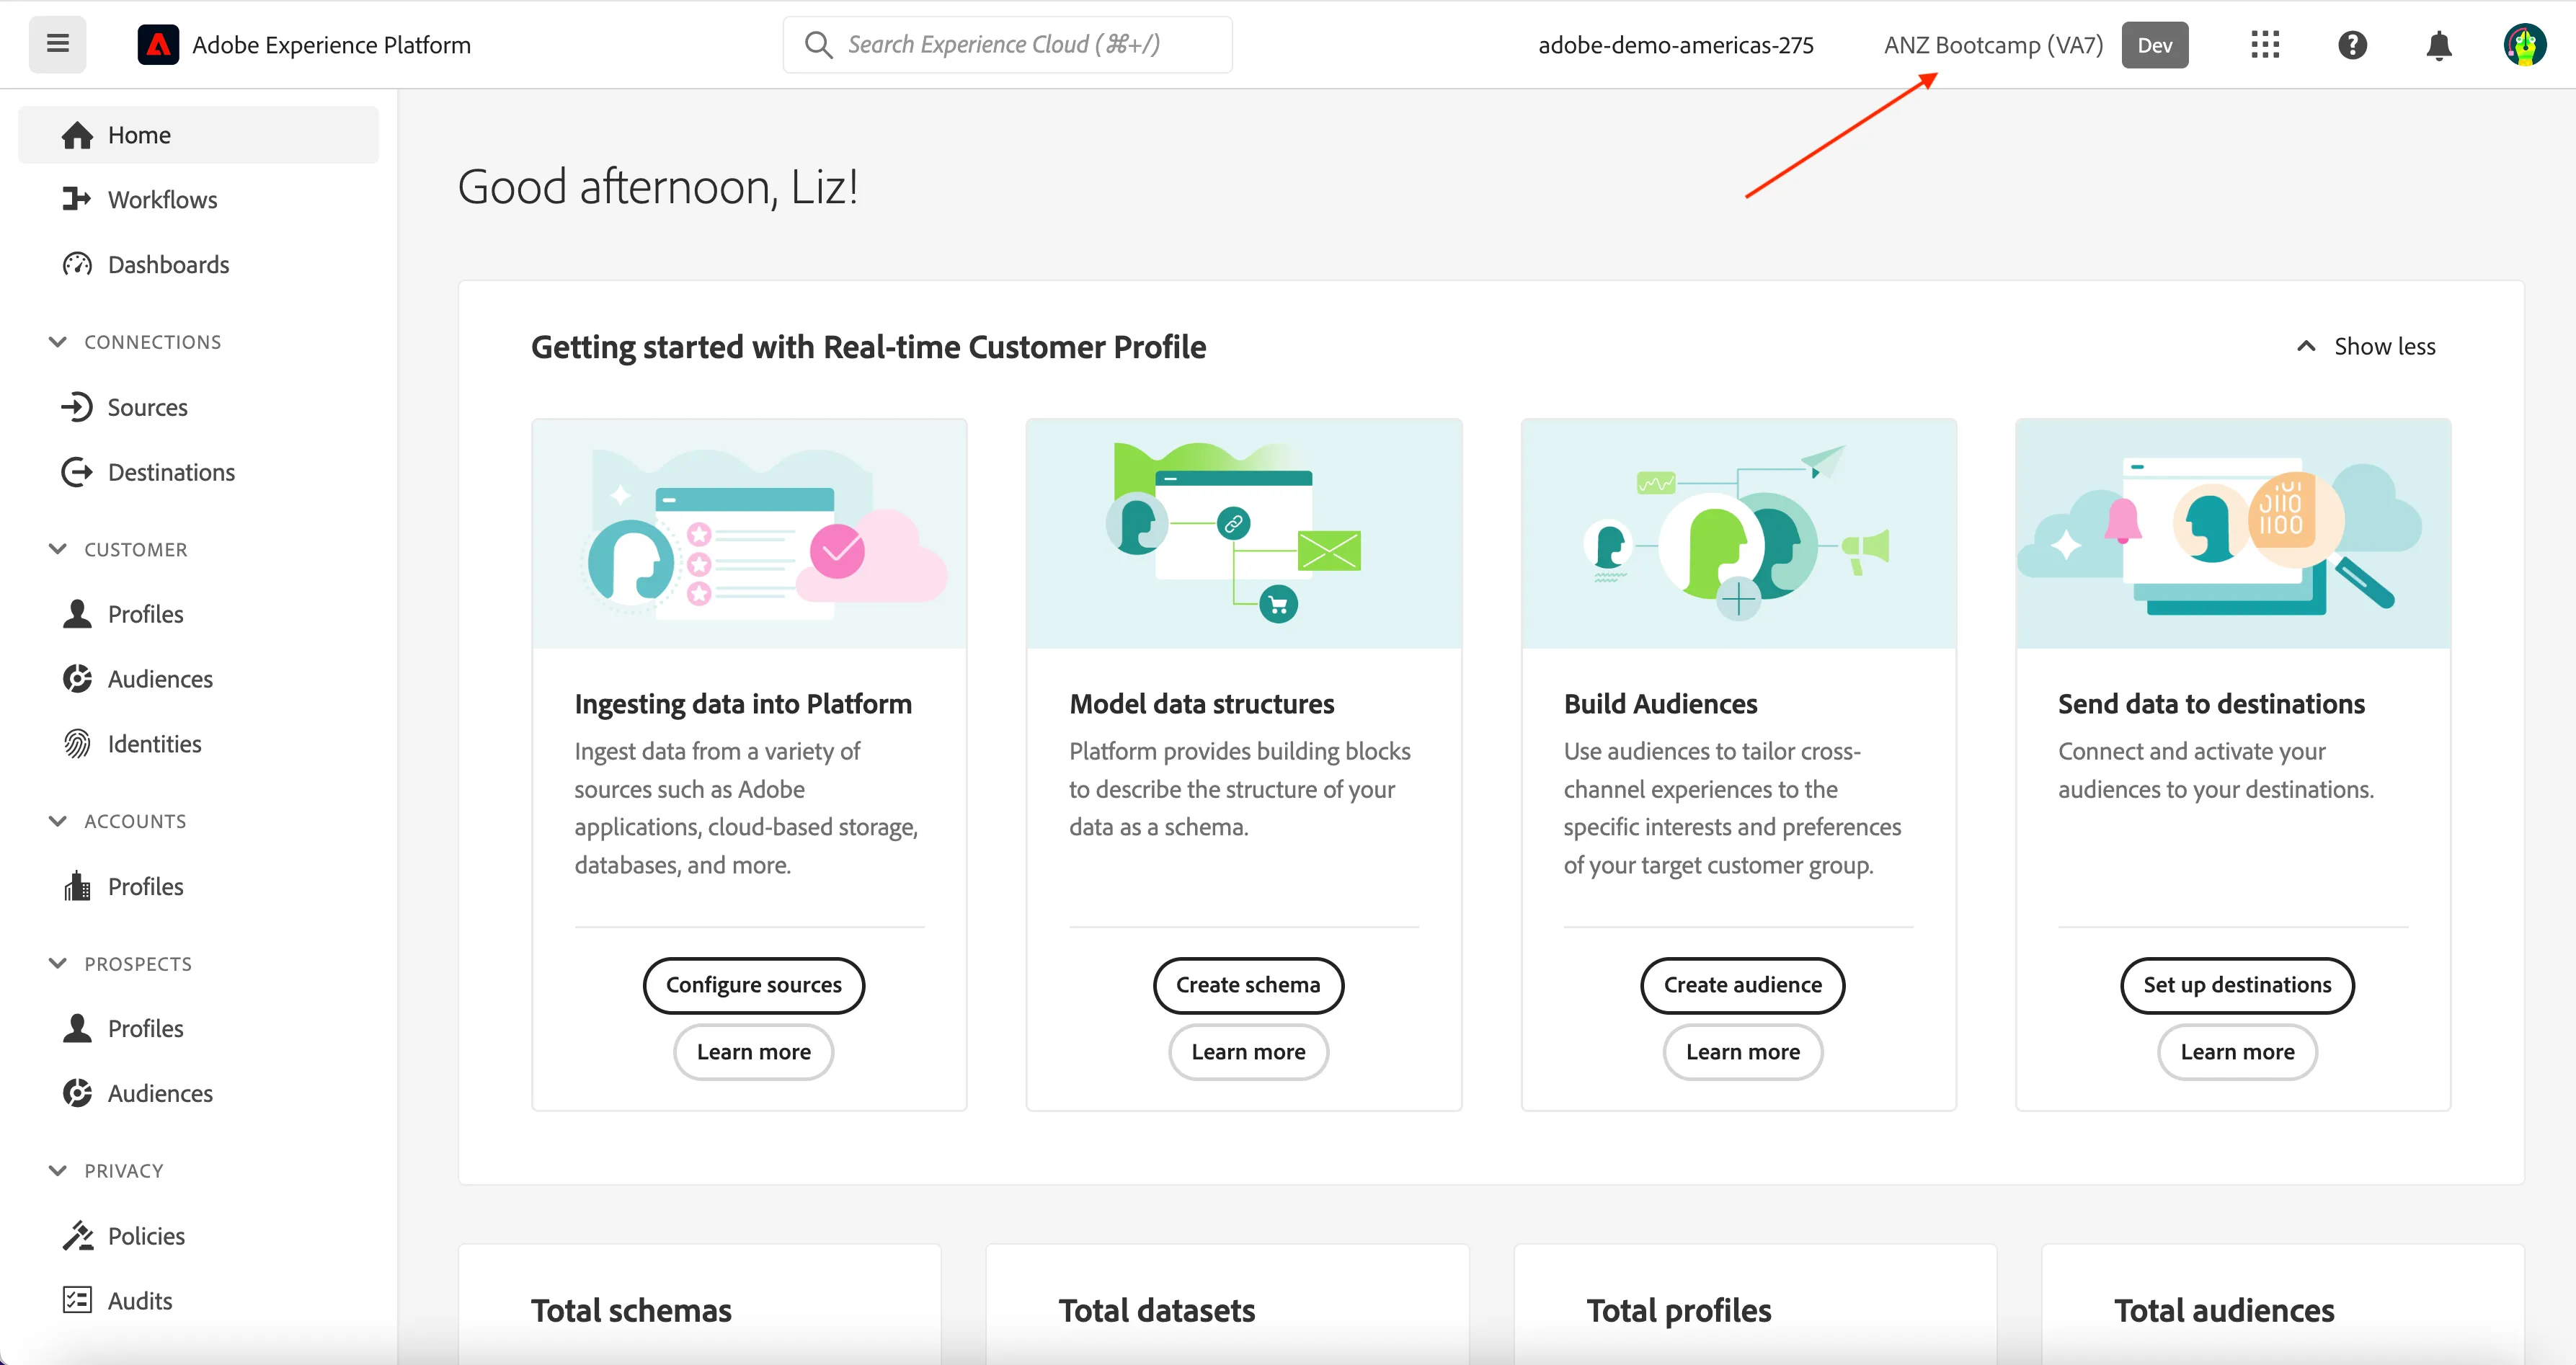The height and width of the screenshot is (1365, 2576).
Task: Click Learn more under Model data structures
Action: [x=1248, y=1052]
